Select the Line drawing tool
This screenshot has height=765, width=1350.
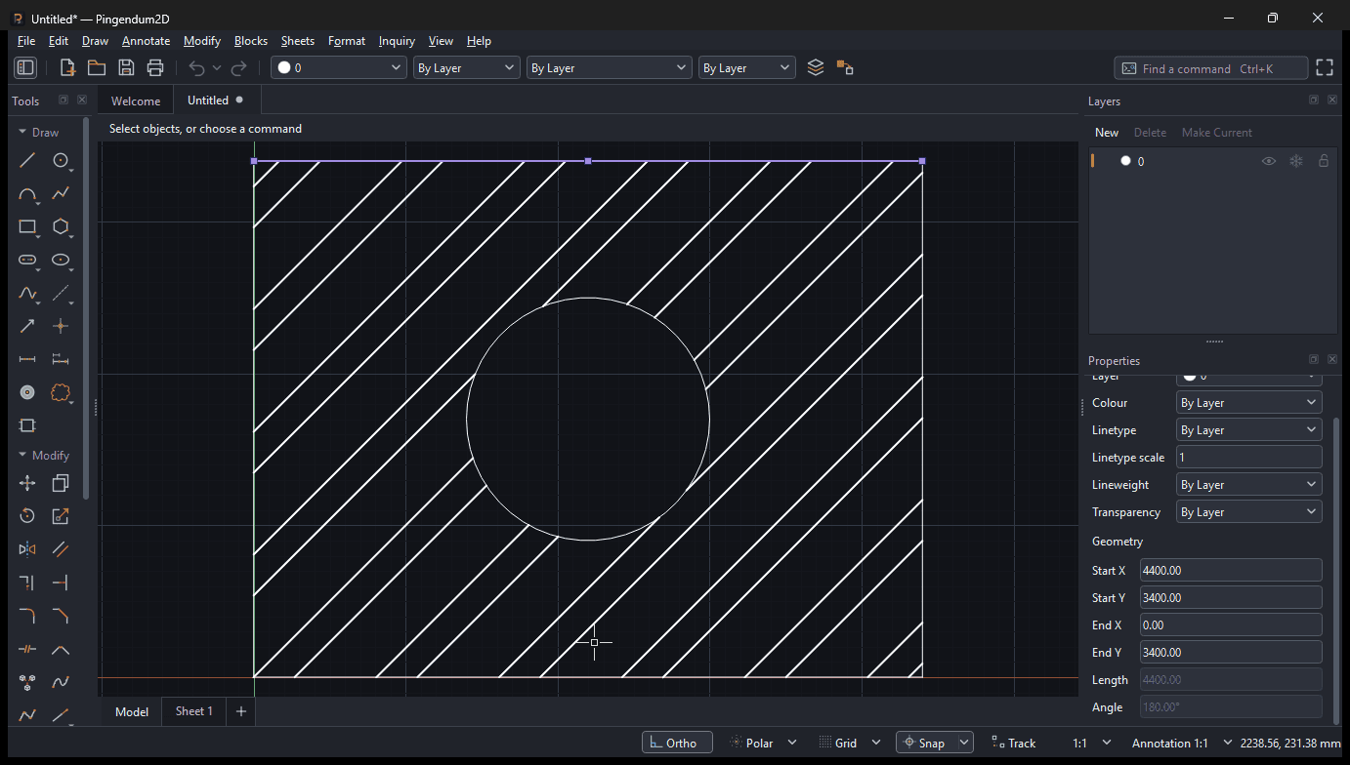click(27, 161)
